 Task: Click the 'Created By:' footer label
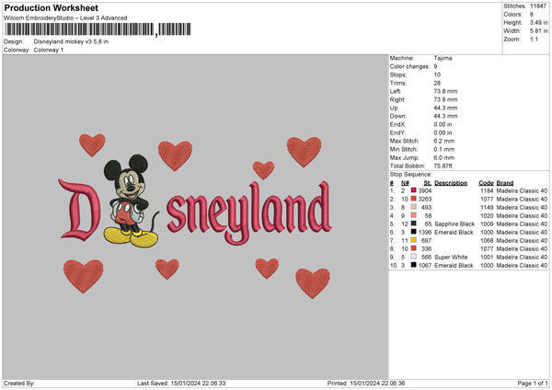click(19, 383)
